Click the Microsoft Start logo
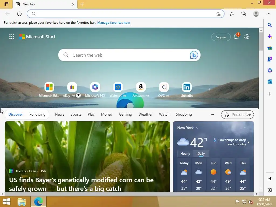This screenshot has height=207, width=276. (x=37, y=37)
